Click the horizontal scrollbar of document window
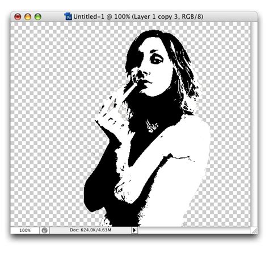This screenshot has height=253, width=269. click(194, 230)
